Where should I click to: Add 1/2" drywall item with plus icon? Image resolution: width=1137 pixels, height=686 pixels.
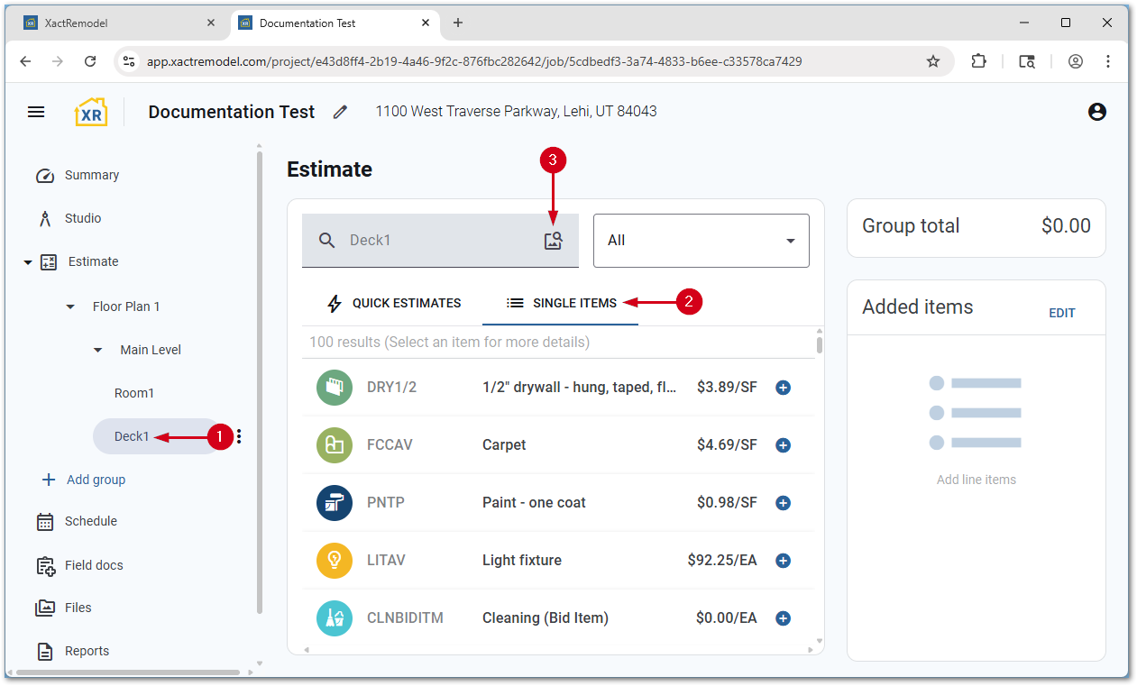pyautogui.click(x=783, y=388)
